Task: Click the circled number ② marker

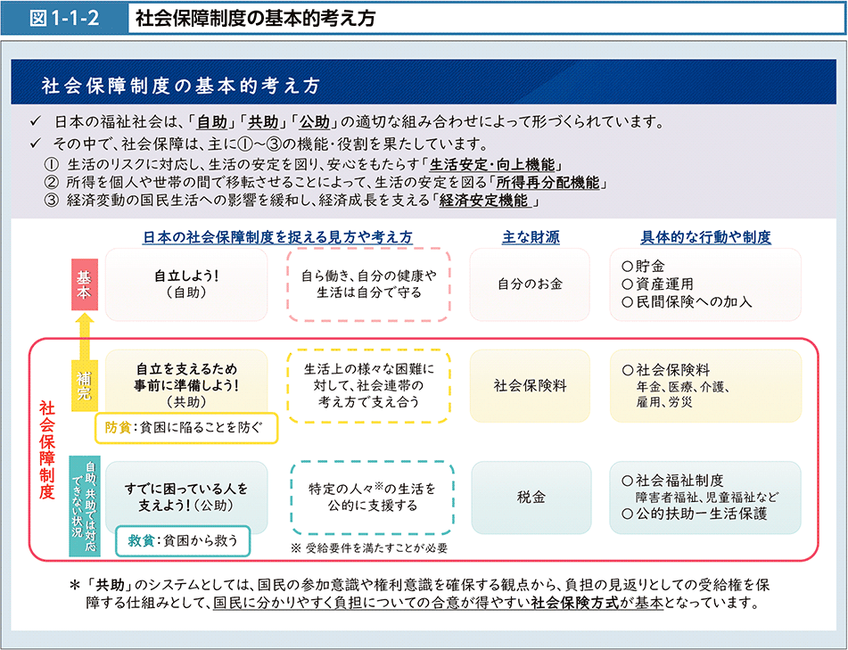Action: click(51, 183)
